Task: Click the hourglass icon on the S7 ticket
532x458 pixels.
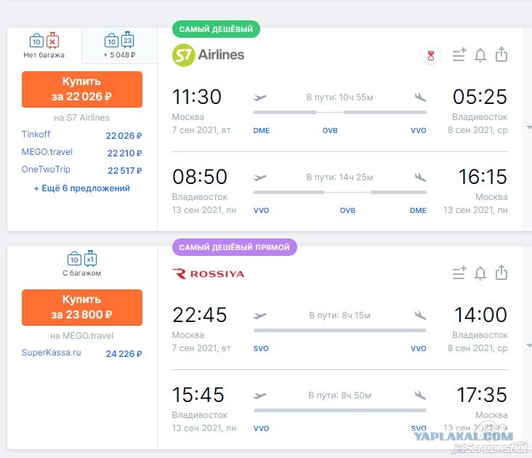Action: tap(430, 55)
